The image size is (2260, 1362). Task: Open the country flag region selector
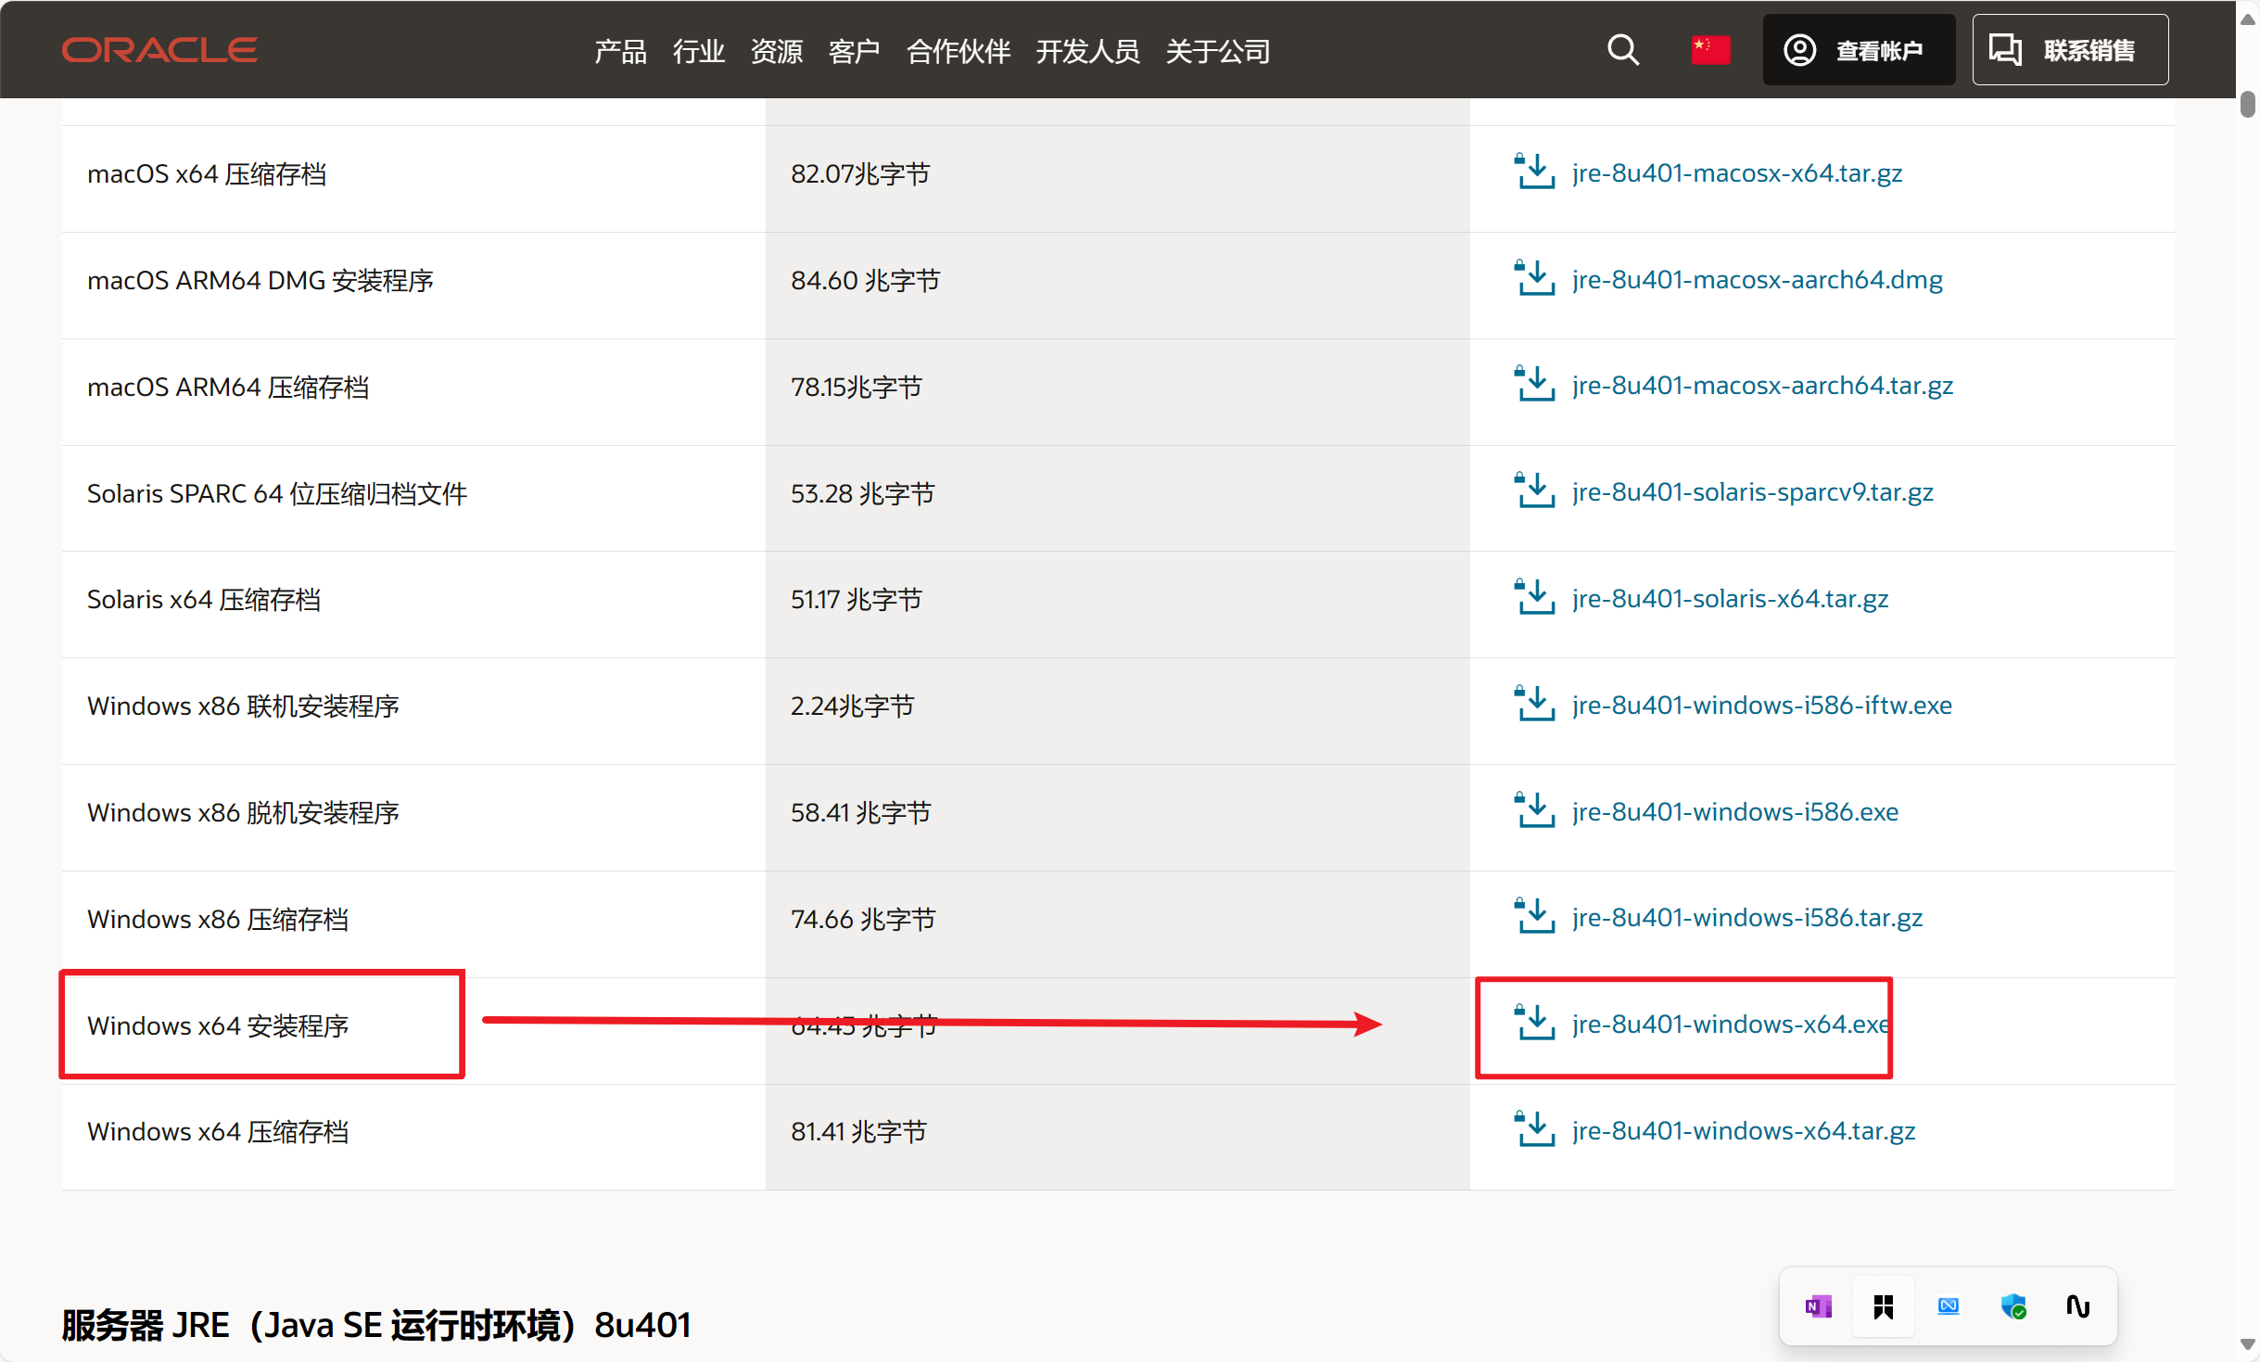pos(1709,49)
